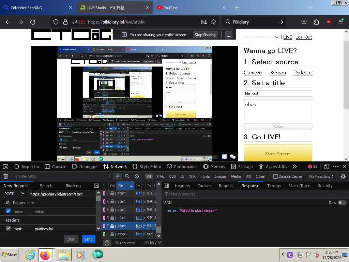The width and height of the screenshot is (349, 262).
Task: Toggle the Images request type filter
Action: click(221, 176)
